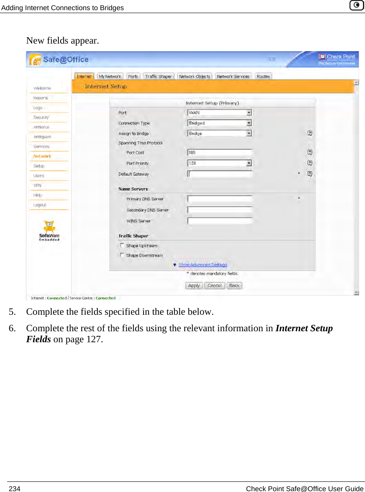Open Reports in the sidebar menu
This screenshot has height=492, width=365.
click(41, 98)
